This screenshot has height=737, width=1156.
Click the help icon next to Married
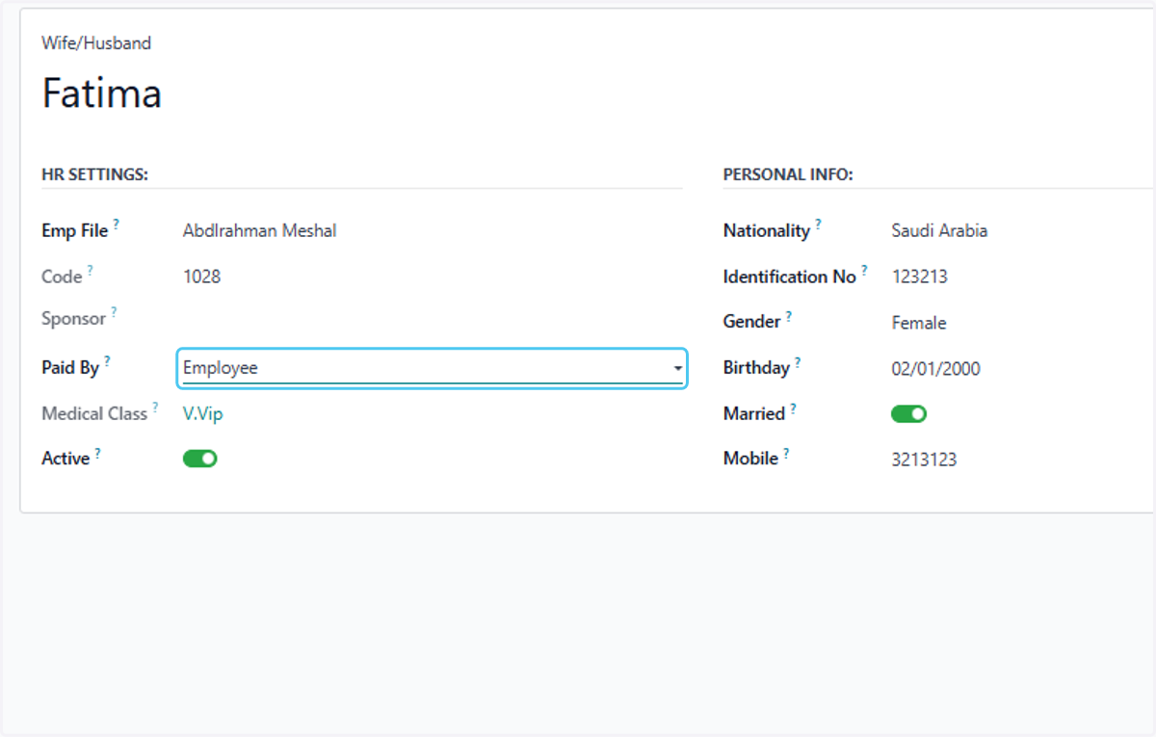coord(794,408)
